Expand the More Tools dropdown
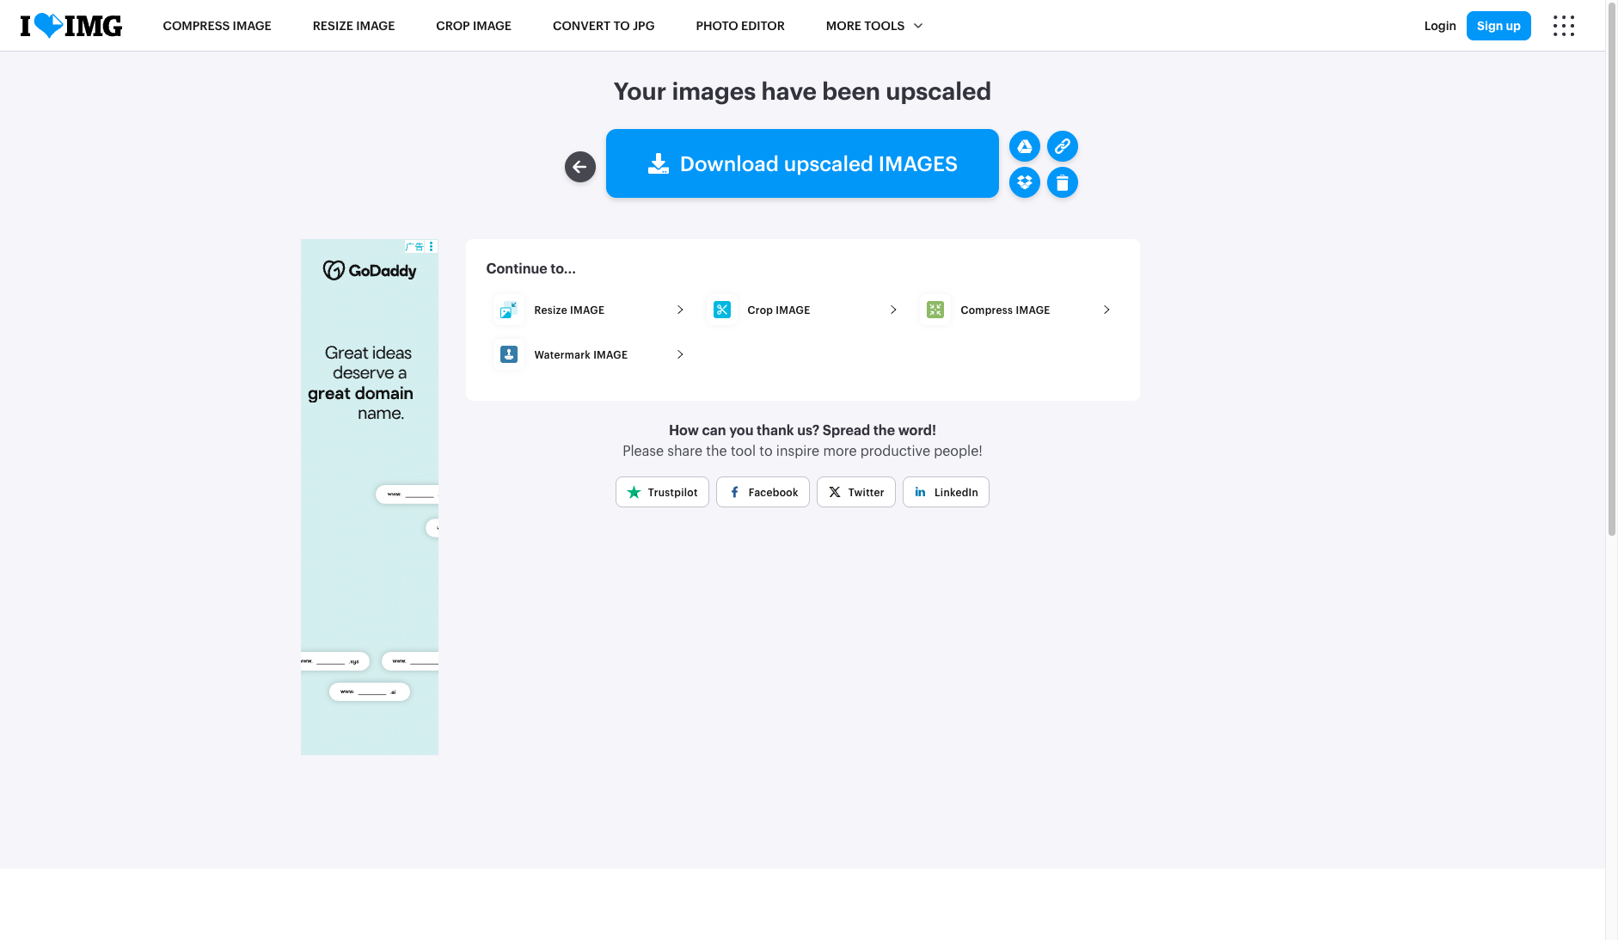1618x940 pixels. (873, 26)
